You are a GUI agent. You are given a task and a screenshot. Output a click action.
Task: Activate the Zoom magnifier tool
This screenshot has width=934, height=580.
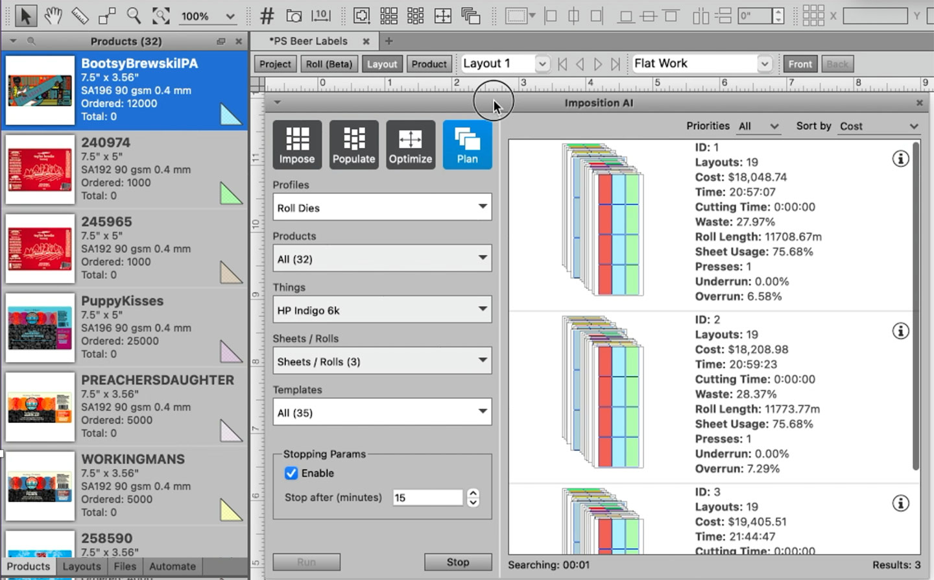(133, 16)
